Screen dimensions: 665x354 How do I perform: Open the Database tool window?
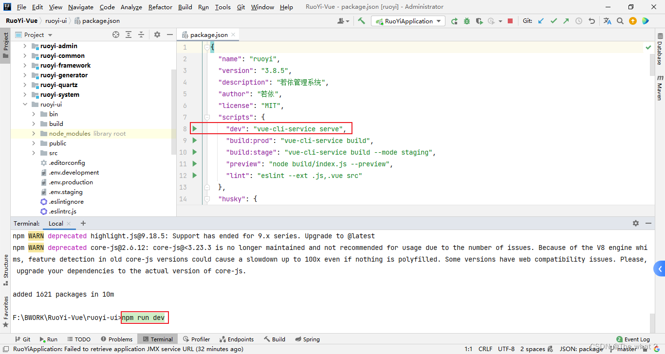[660, 49]
